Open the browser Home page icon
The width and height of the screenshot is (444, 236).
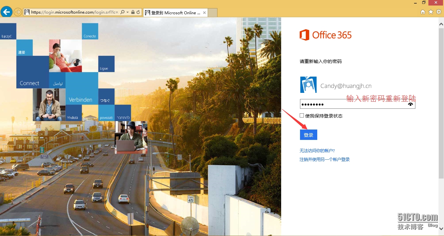pyautogui.click(x=423, y=12)
